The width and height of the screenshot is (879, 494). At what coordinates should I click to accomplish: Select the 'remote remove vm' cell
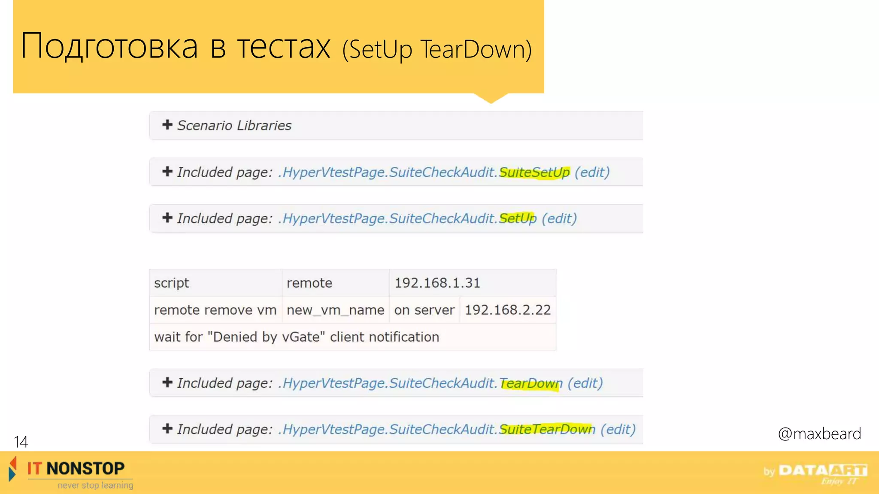215,310
